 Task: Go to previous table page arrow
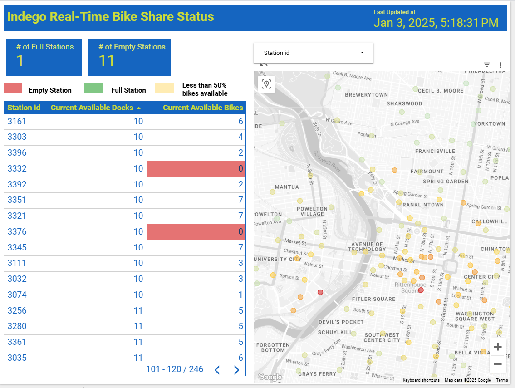pos(217,370)
